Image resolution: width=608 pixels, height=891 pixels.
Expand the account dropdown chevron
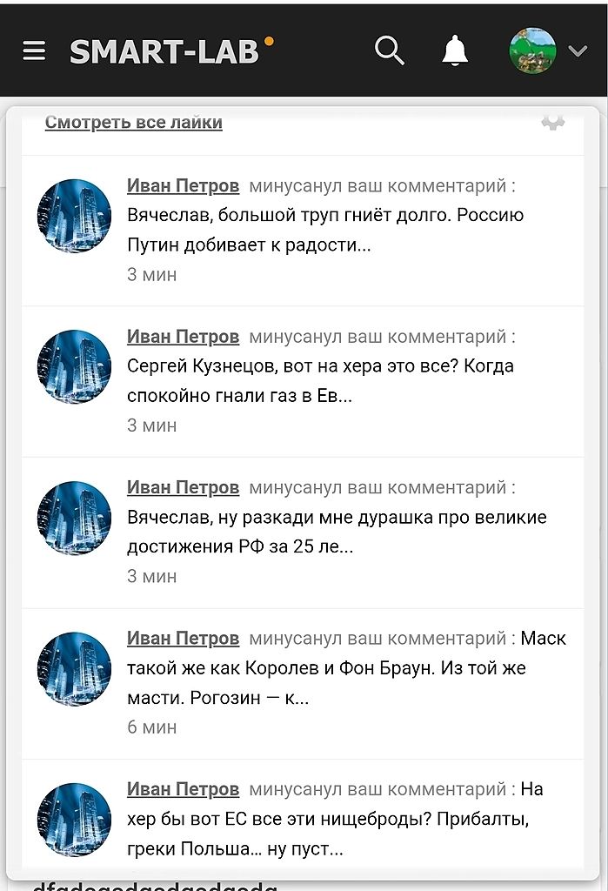pos(577,50)
